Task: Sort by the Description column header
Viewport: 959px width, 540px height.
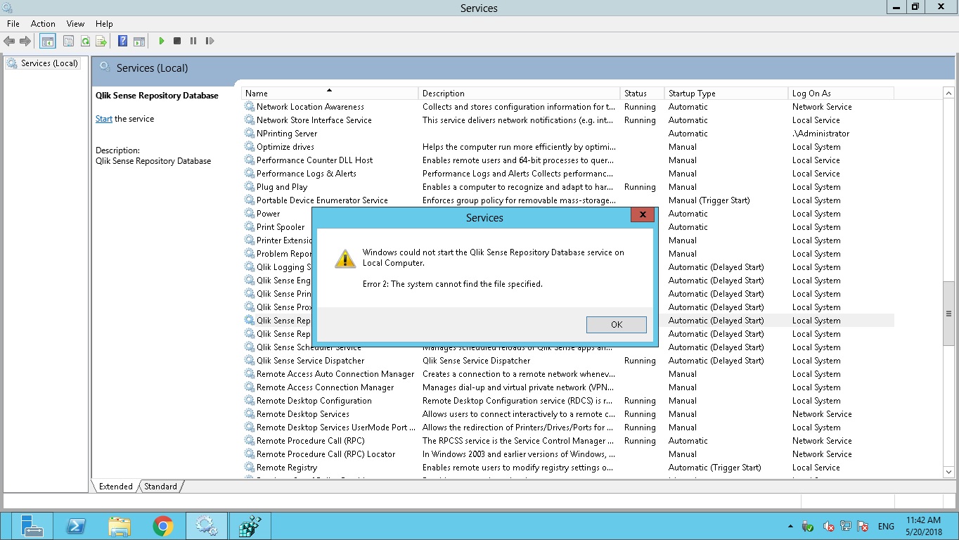Action: click(x=520, y=94)
